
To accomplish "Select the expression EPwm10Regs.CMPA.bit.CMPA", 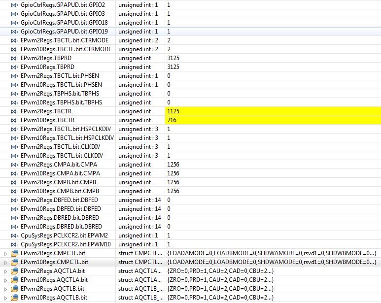I will [60, 173].
